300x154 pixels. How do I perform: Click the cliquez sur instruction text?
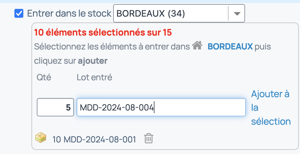coord(55,61)
